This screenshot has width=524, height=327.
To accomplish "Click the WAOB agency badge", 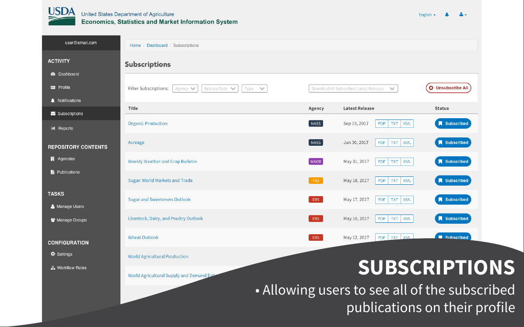I will pos(316,162).
